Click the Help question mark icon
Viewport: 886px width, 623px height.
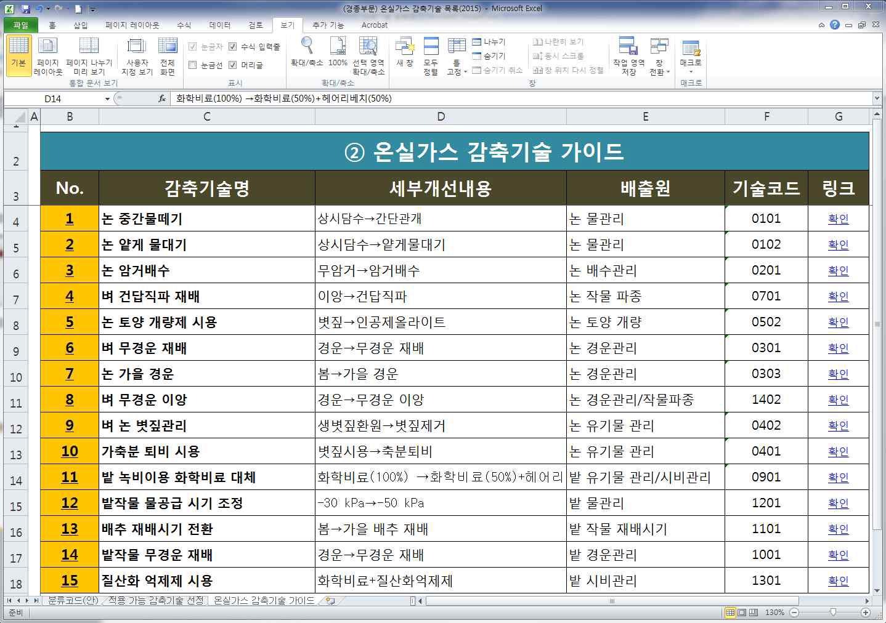tap(835, 25)
